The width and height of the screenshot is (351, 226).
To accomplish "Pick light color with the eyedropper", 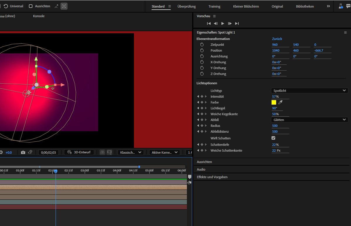I will click(x=280, y=102).
